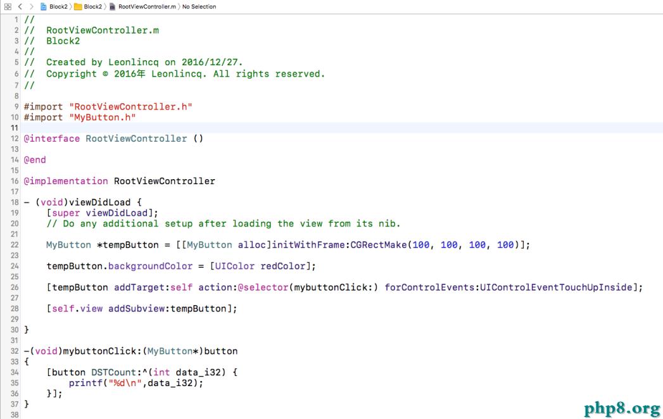Click the Block2 project file icon
Image resolution: width=663 pixels, height=419 pixels.
43,6
